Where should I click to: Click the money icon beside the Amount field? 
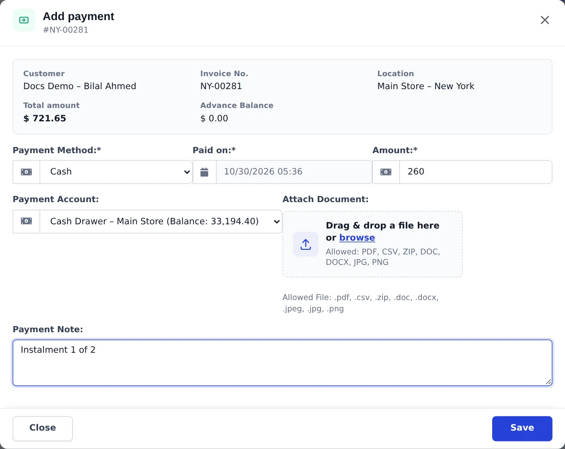[386, 172]
